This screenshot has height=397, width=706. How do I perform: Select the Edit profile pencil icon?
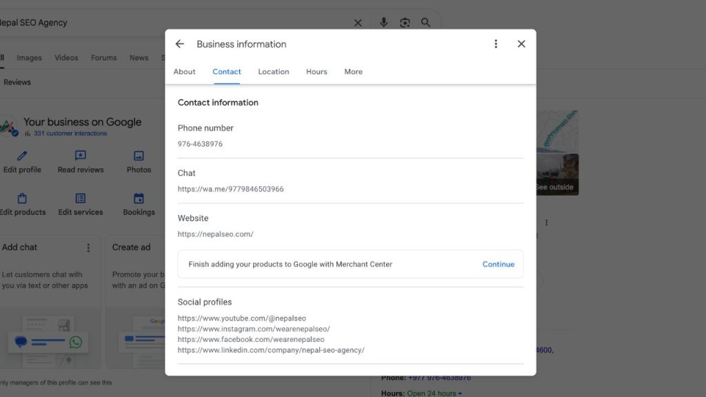click(22, 156)
